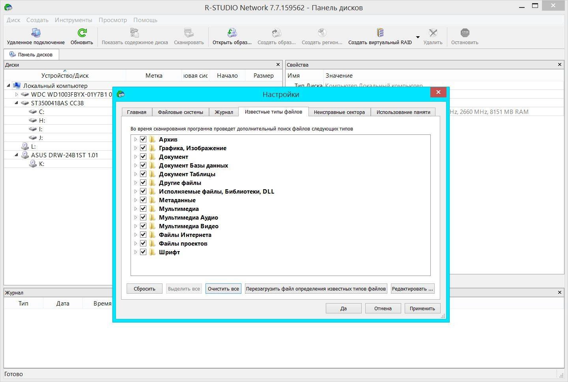Expand the WDC WD1003FBYX drive node

17,94
